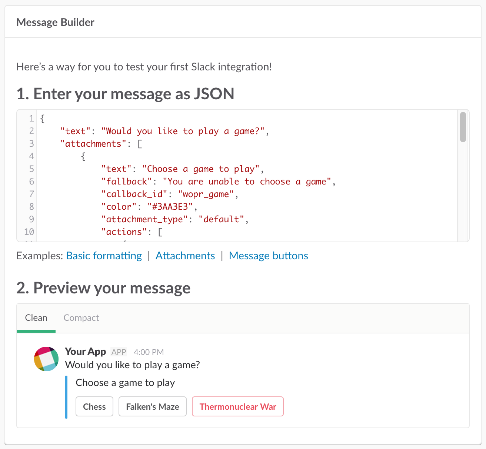Image resolution: width=486 pixels, height=449 pixels.
Task: Switch to the Compact preview tab
Action: click(x=81, y=317)
